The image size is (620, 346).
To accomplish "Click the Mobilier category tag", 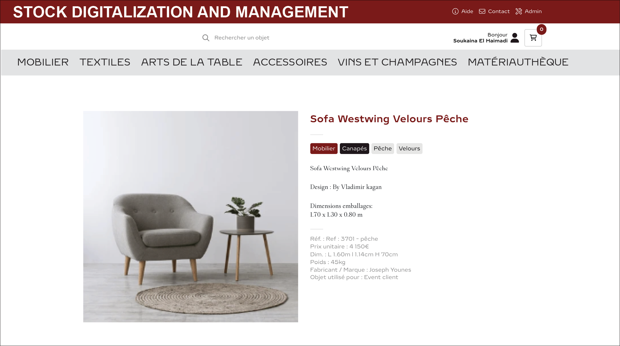I will tap(324, 149).
